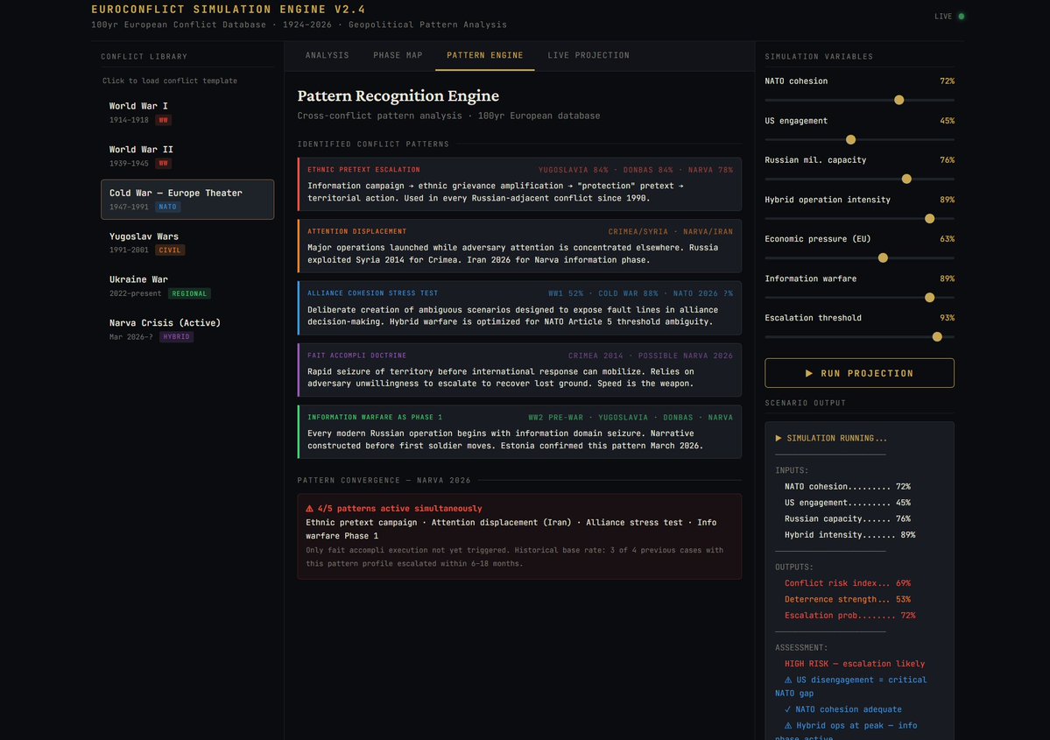Viewport: 1050px width, 740px height.
Task: Adjust the Information warfare slider
Action: (859, 298)
